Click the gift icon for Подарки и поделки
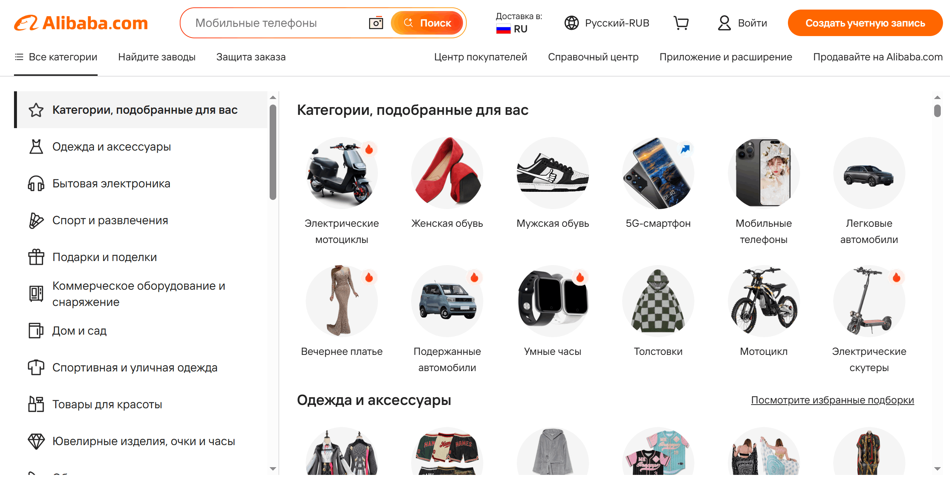The width and height of the screenshot is (950, 483). 36,257
